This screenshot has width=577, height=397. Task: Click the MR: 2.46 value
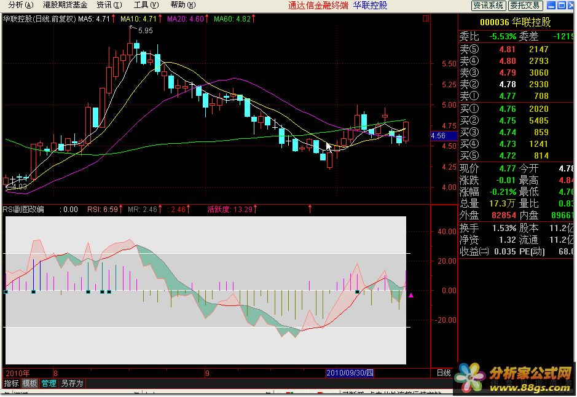click(143, 210)
